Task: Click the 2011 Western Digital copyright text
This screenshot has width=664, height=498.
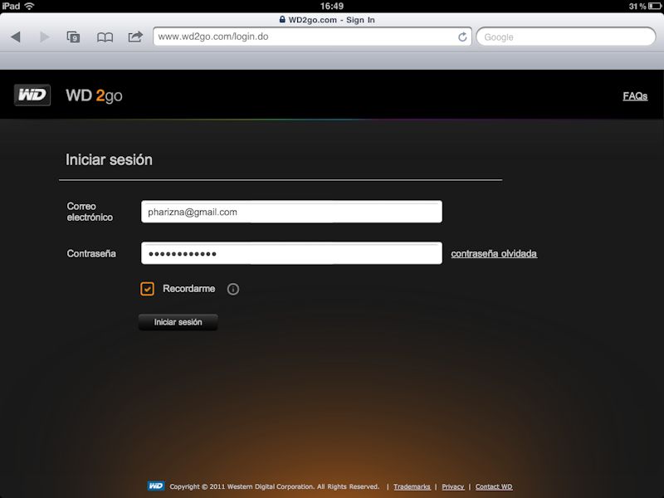Action: point(275,486)
